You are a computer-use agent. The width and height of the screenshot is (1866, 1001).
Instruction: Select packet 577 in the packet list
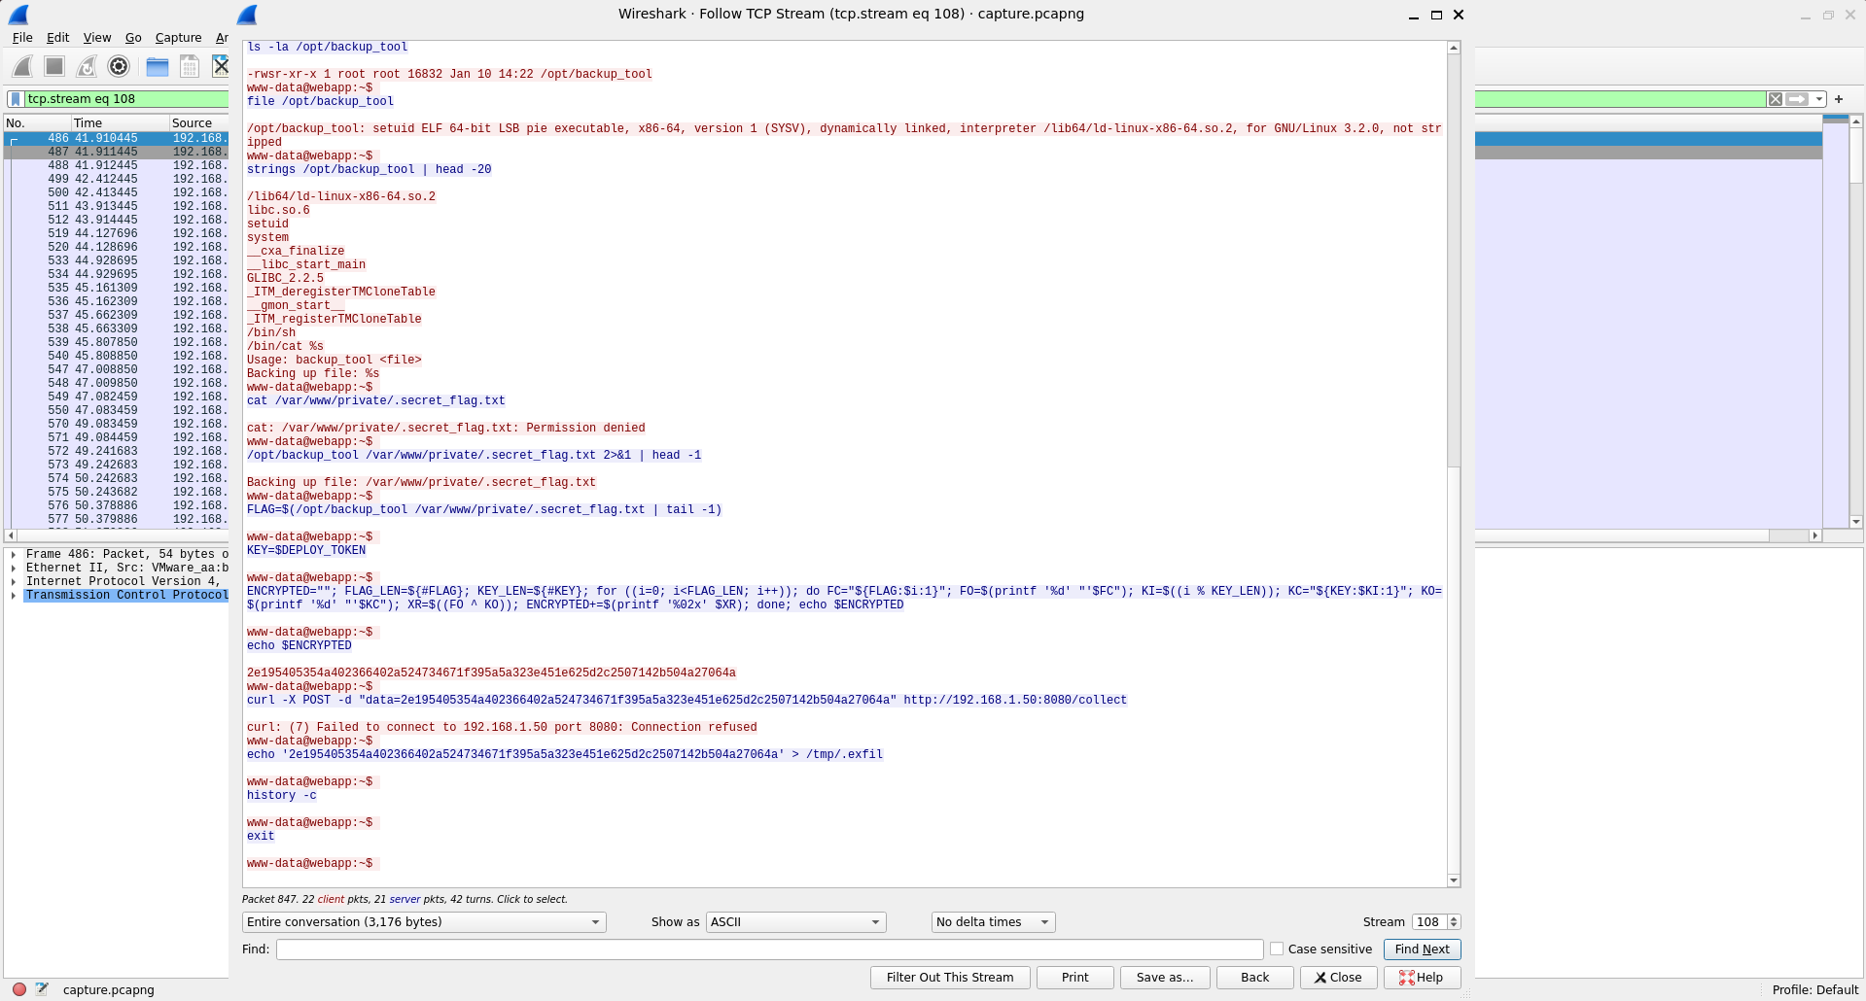click(117, 519)
